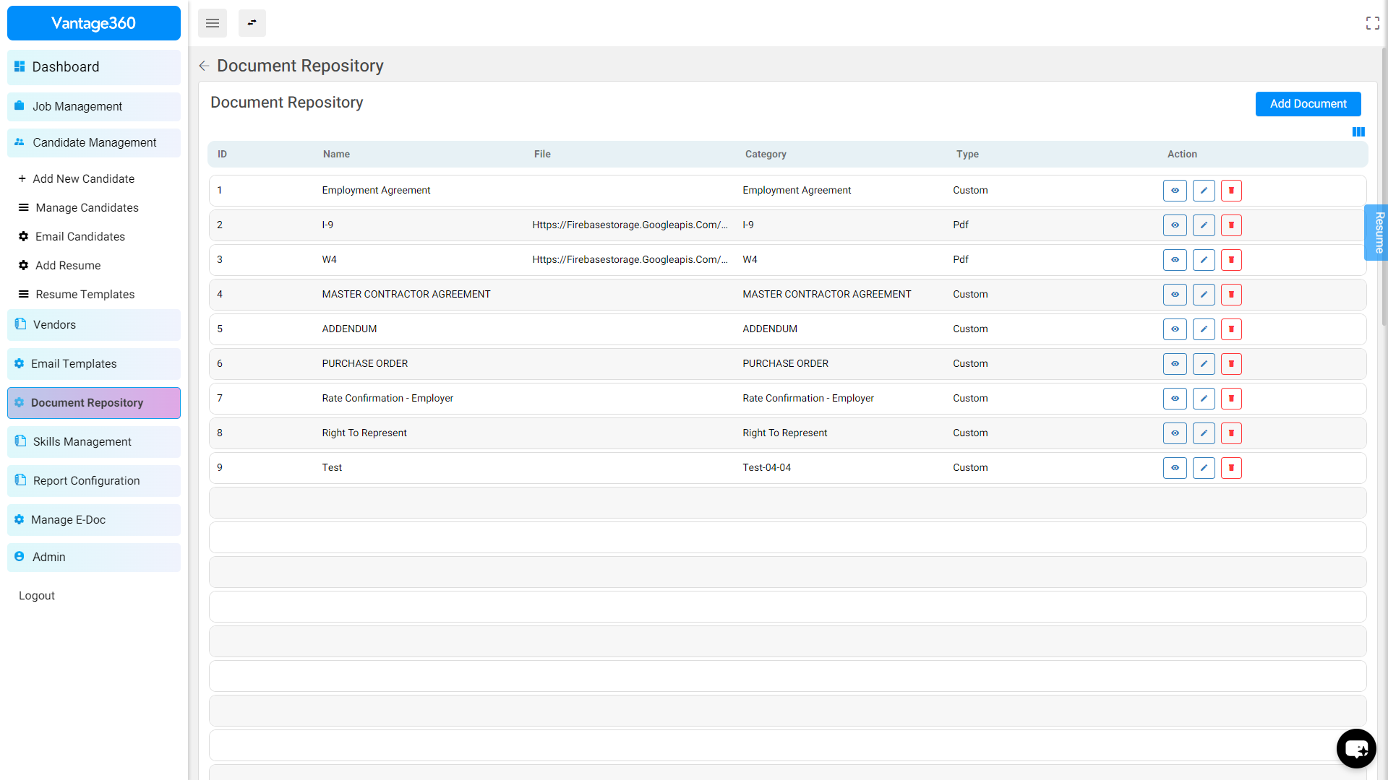Viewport: 1388px width, 780px height.
Task: Click the Logout link
Action: 37,596
